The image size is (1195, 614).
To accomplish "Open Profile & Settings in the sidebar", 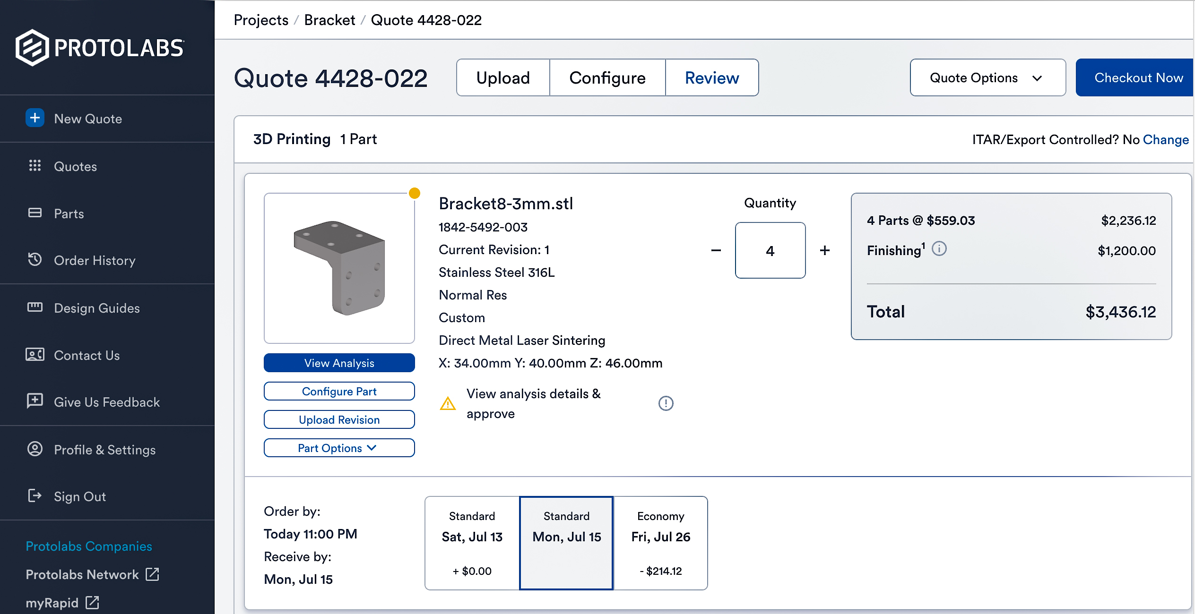I will pyautogui.click(x=105, y=450).
